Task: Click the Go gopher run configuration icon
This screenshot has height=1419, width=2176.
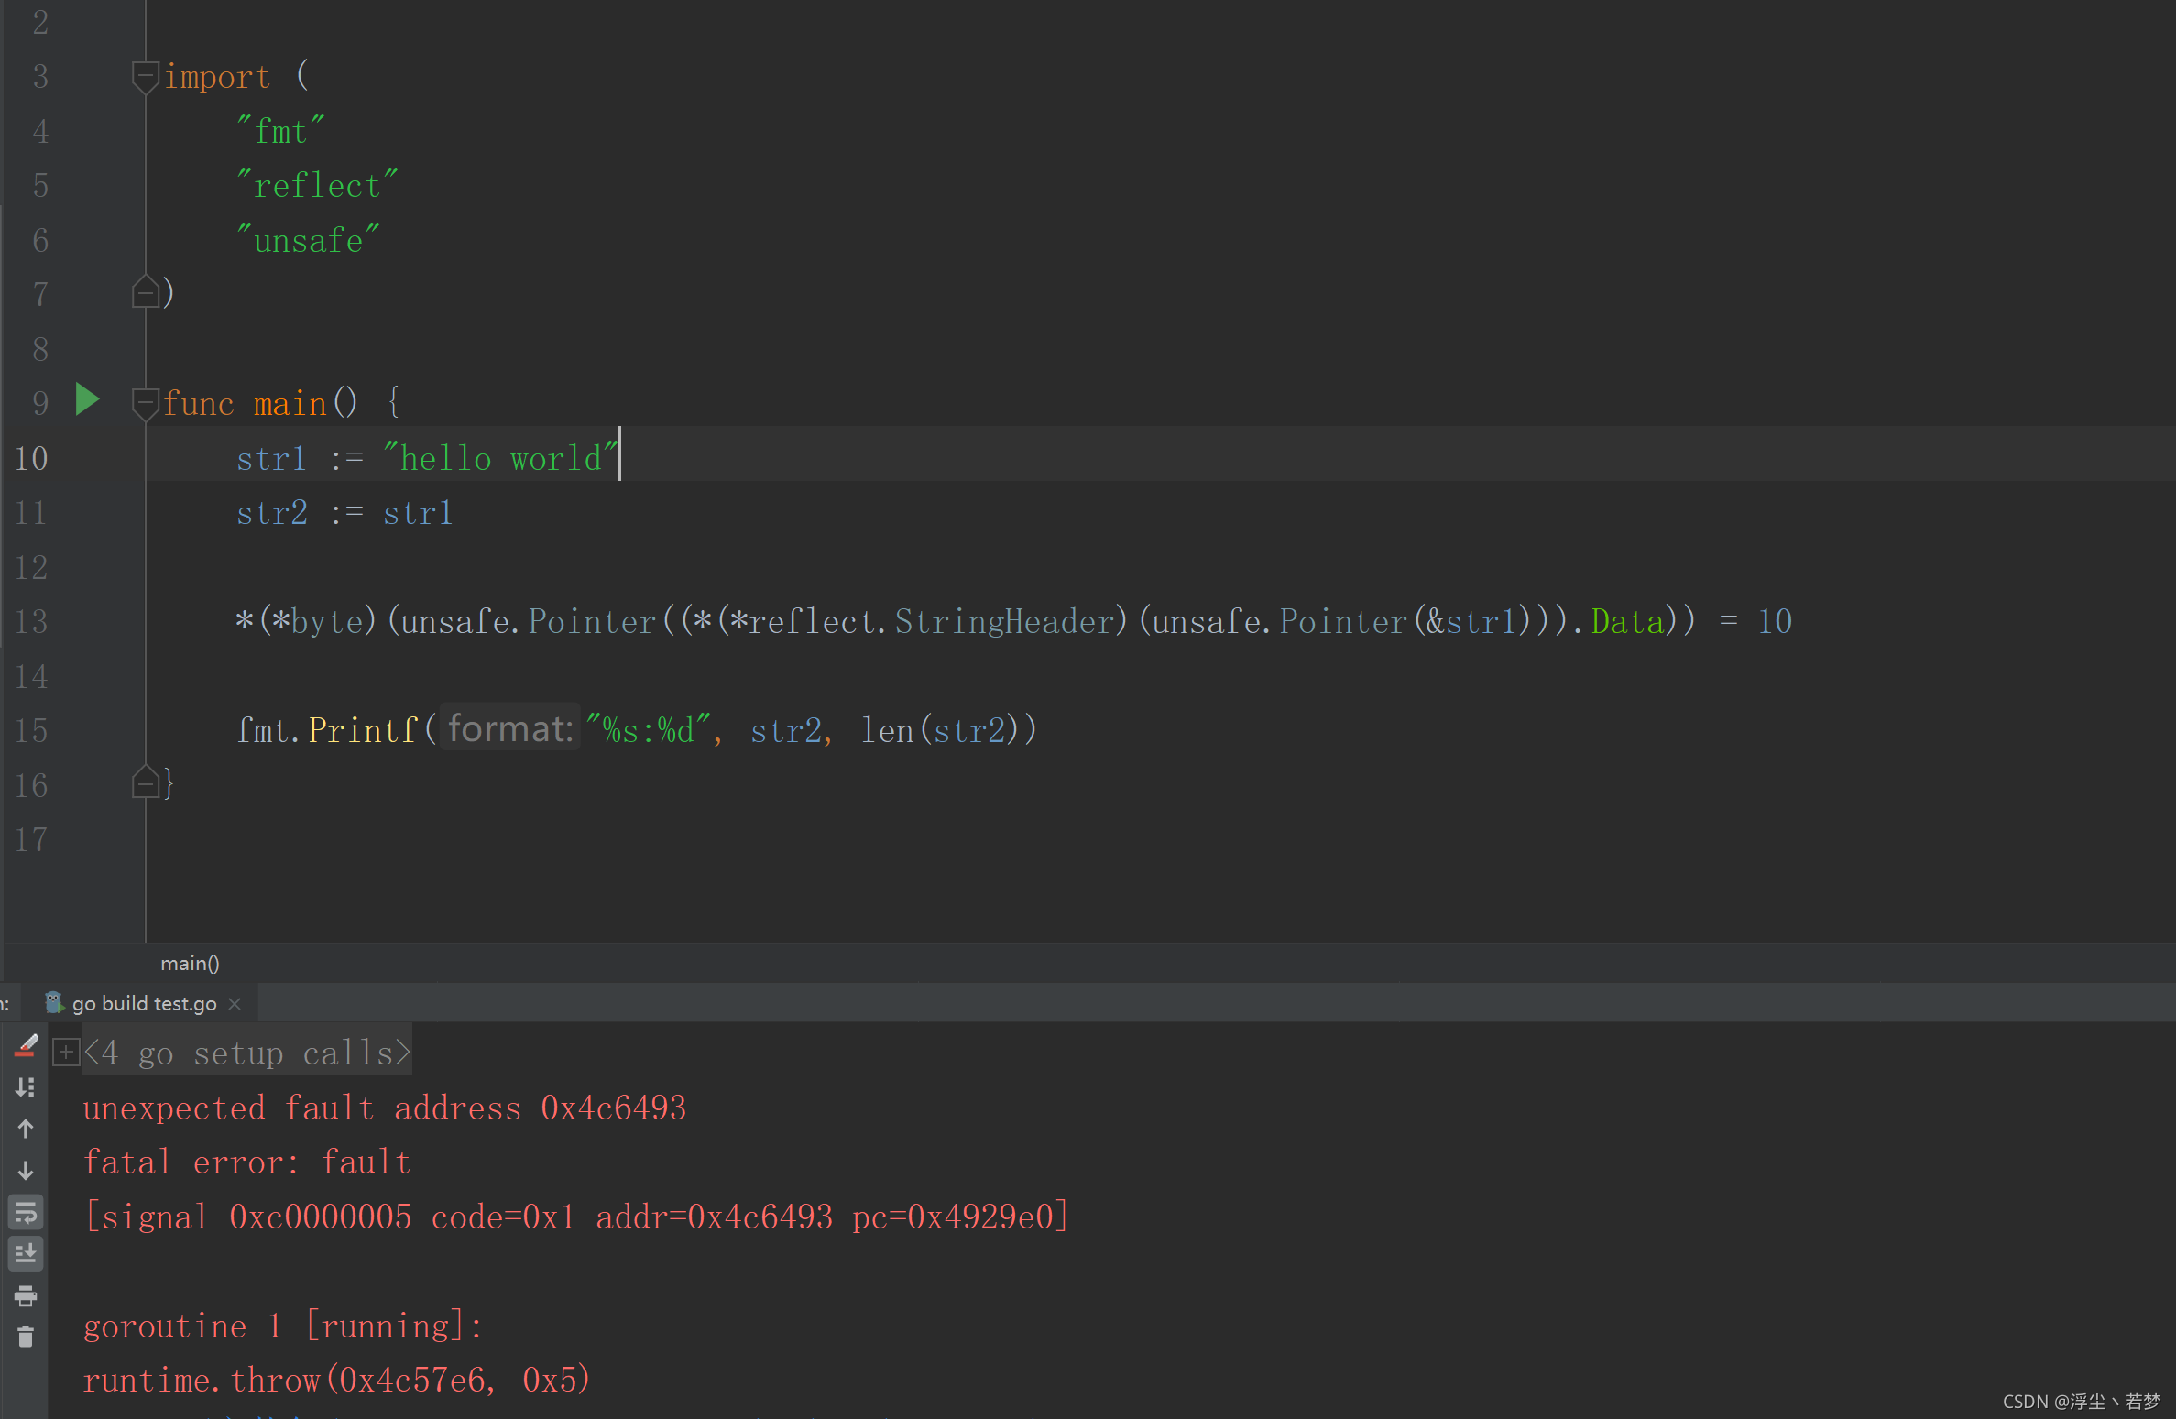Action: pos(54,1003)
